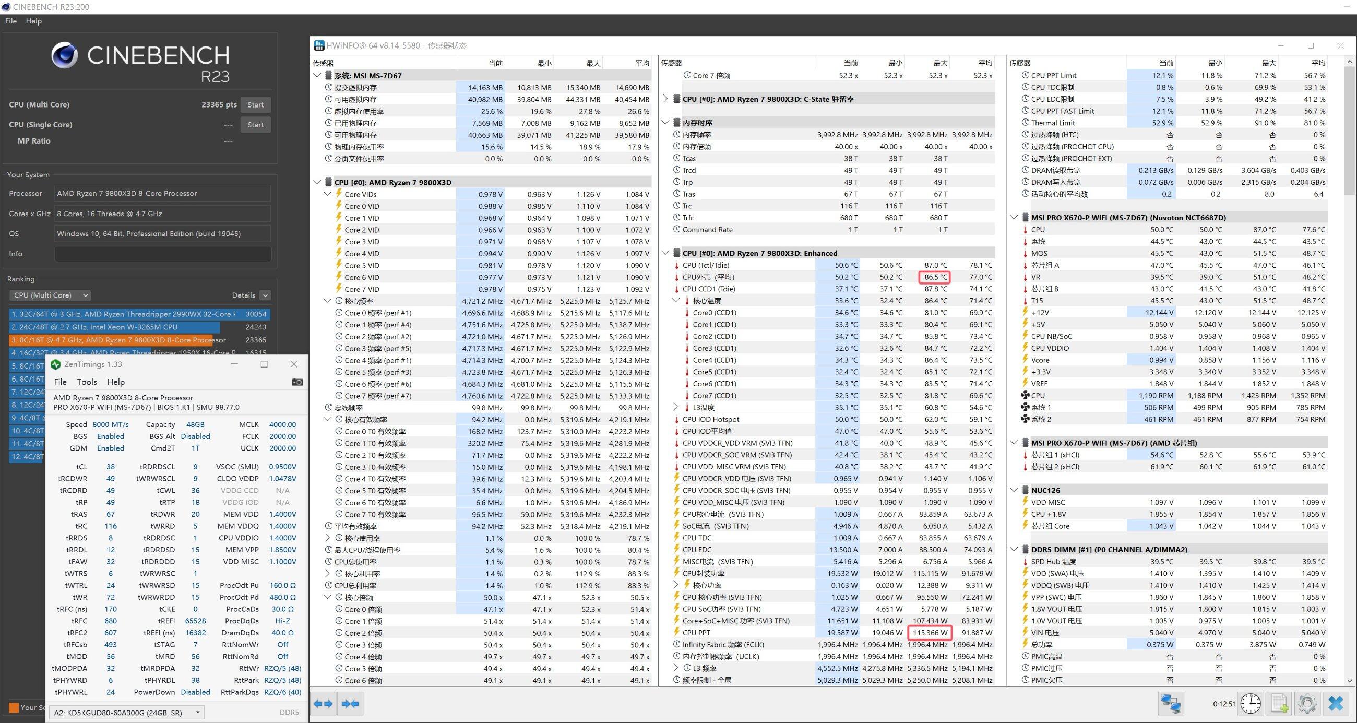Open HWiNFO sensor settings gear icon
Screen dimensions: 1357x723
click(1307, 704)
